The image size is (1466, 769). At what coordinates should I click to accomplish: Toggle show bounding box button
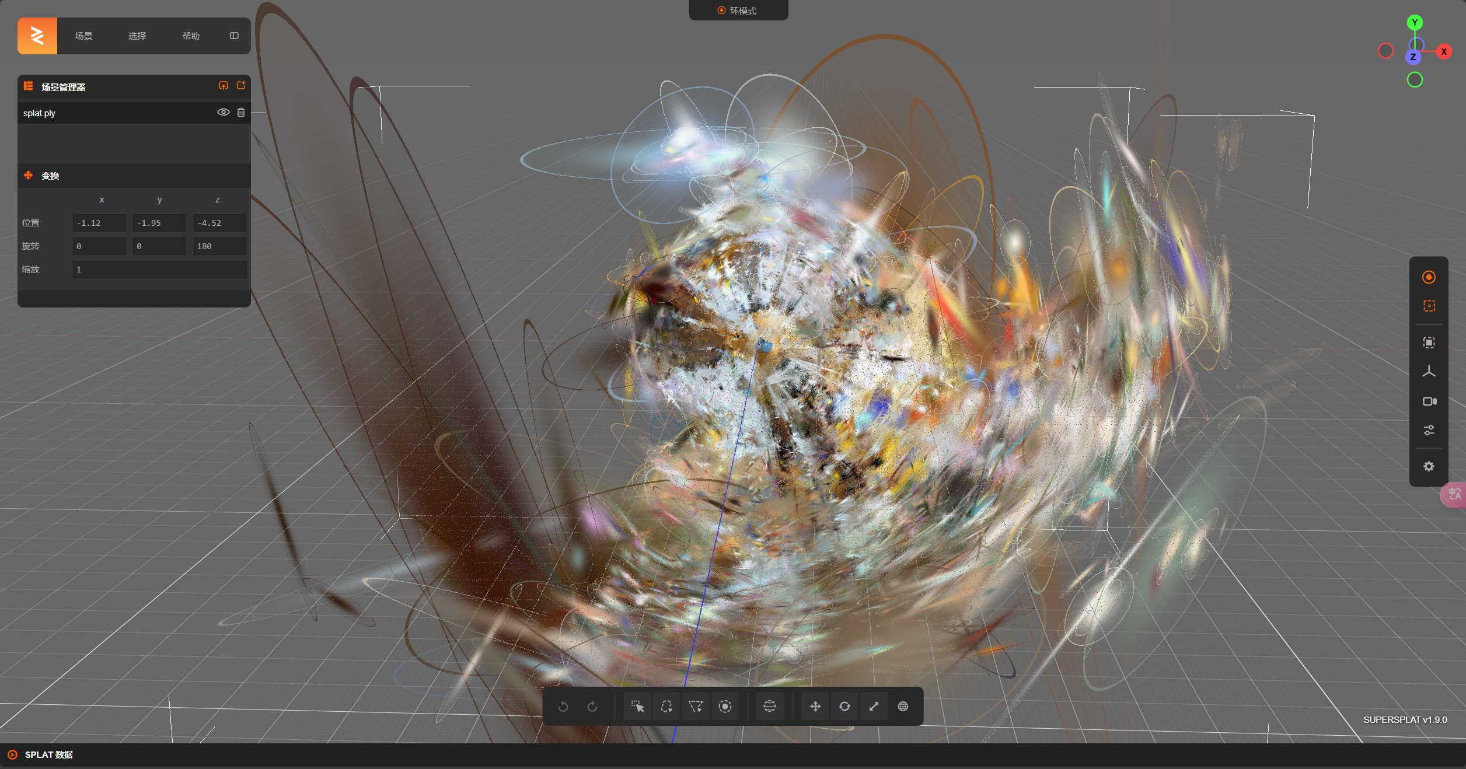coord(1429,306)
